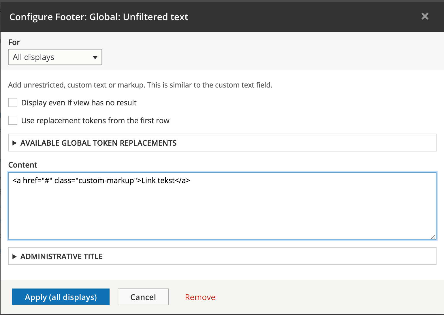The image size is (444, 315).
Task: Click the Content textarea resize handle
Action: coord(433,237)
